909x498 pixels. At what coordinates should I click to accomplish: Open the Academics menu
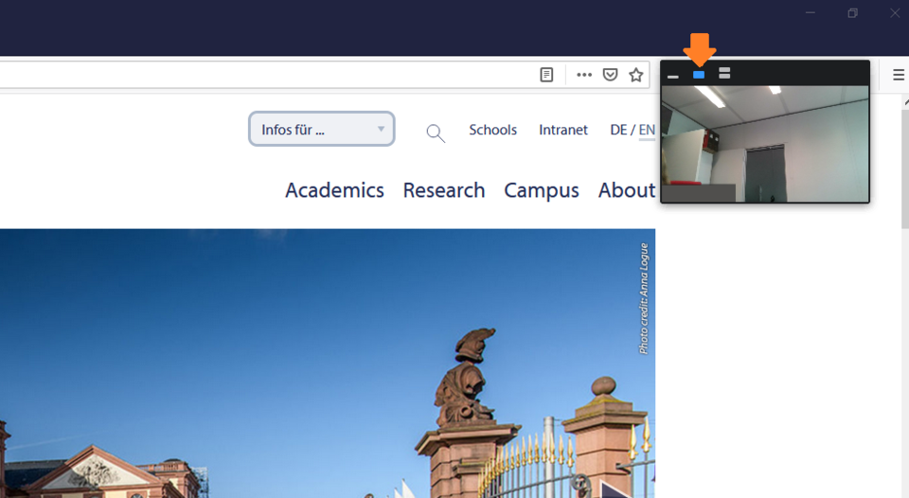[x=334, y=190]
